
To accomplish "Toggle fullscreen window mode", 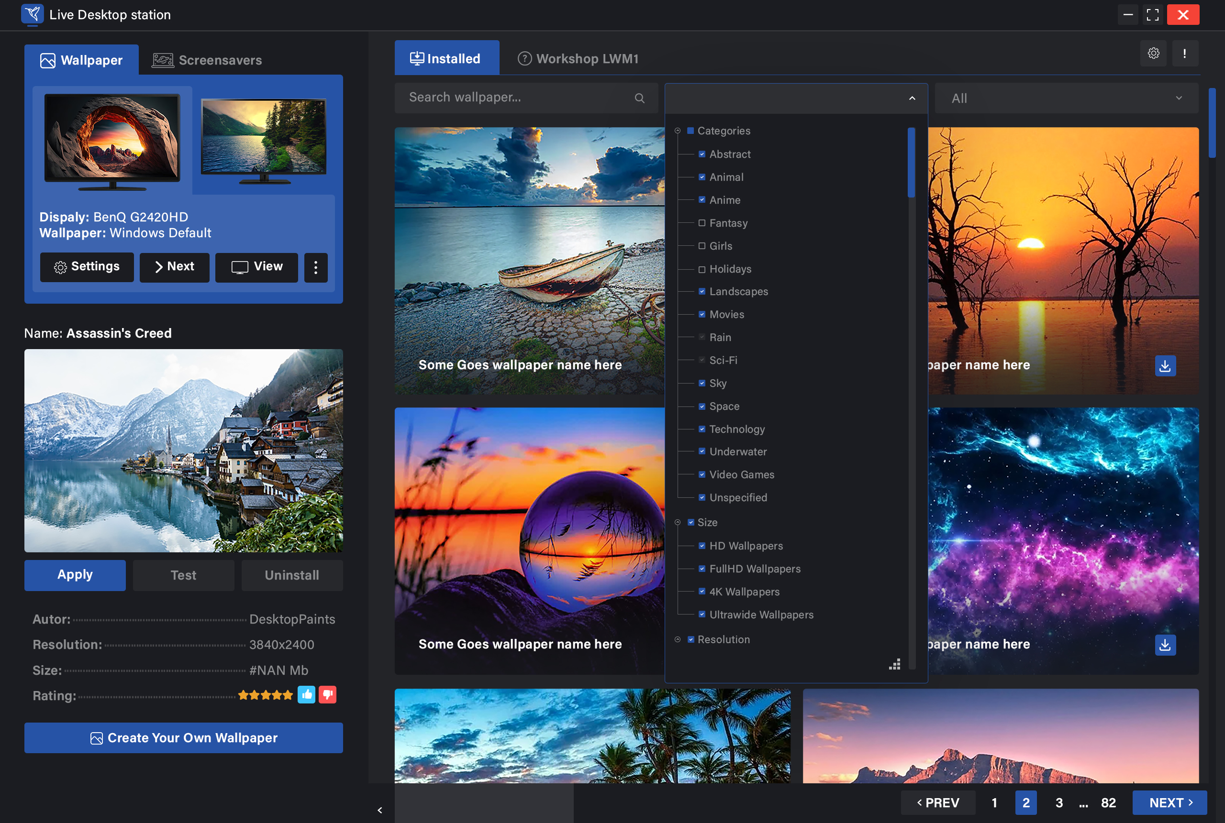I will coord(1153,15).
